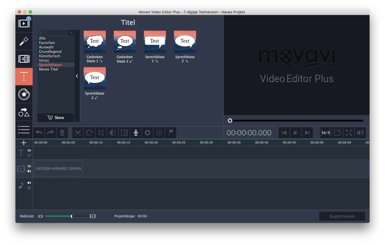The height and width of the screenshot is (245, 385).
Task: Select the Grundlegend category
Action: click(x=50, y=51)
